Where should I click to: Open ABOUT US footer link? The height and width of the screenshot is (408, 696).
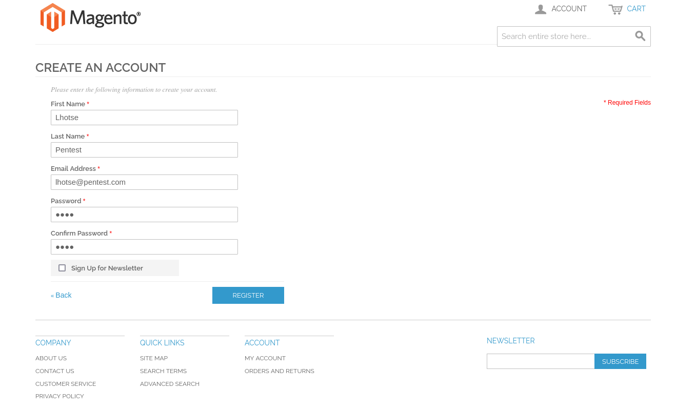click(x=51, y=358)
